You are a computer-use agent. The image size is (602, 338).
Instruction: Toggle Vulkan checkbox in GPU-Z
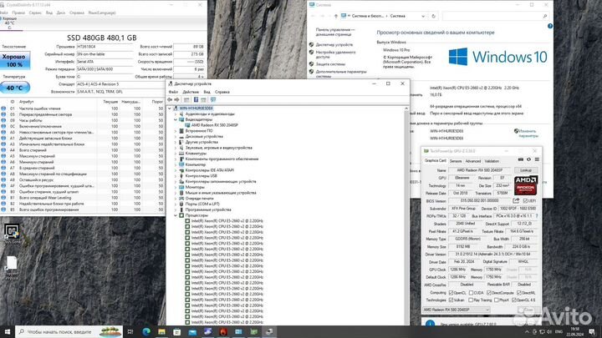coord(451,300)
